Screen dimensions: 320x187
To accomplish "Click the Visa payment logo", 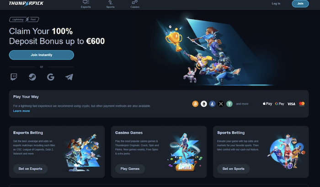I will tap(291, 104).
